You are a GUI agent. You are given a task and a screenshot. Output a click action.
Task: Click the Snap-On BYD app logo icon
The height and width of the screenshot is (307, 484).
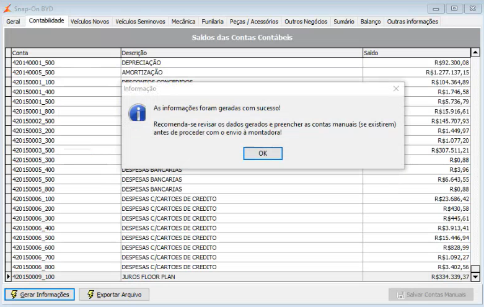tap(7, 9)
